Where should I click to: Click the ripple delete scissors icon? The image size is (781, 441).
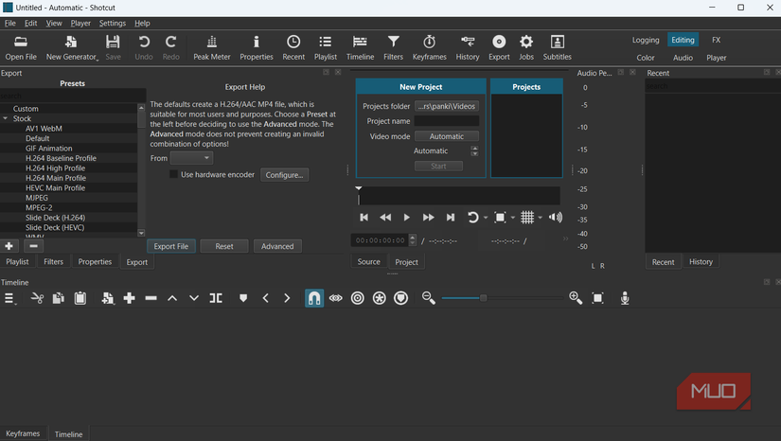pyautogui.click(x=37, y=298)
